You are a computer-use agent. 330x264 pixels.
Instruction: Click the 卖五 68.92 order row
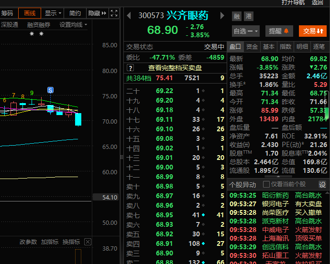coord(175,234)
